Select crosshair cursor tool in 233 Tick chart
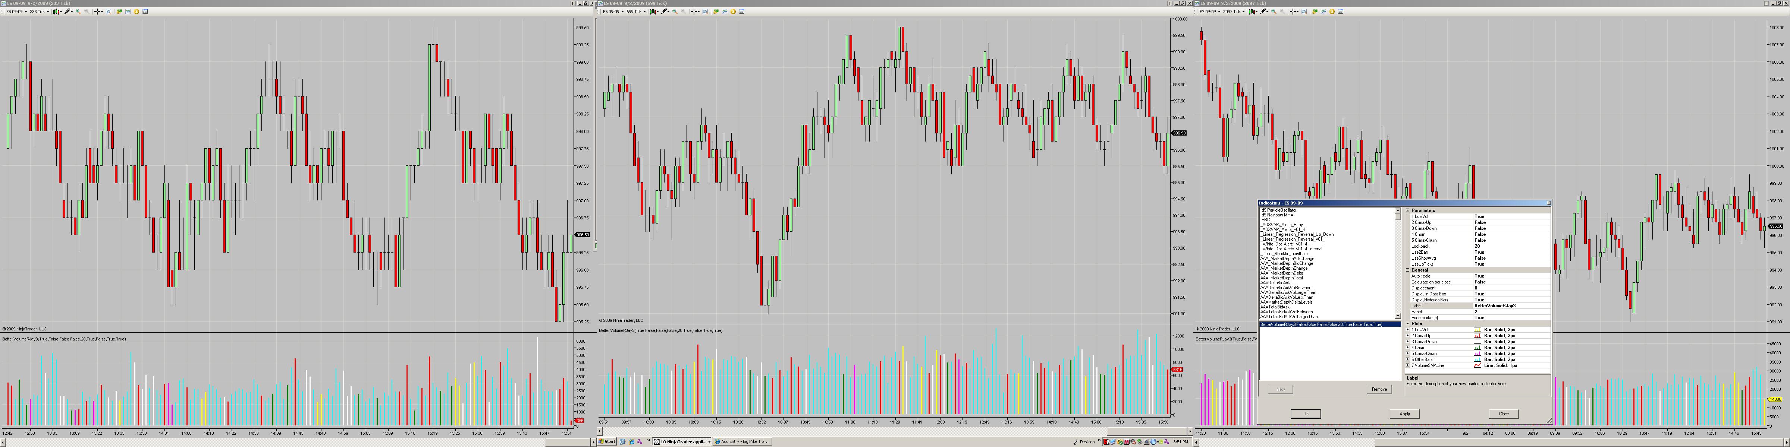This screenshot has width=1790, height=447. point(98,12)
